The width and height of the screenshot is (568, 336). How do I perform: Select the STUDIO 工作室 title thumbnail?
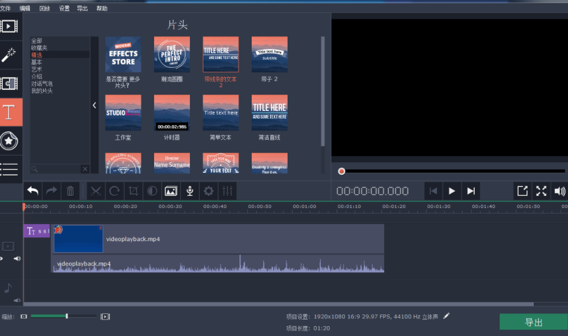click(123, 113)
